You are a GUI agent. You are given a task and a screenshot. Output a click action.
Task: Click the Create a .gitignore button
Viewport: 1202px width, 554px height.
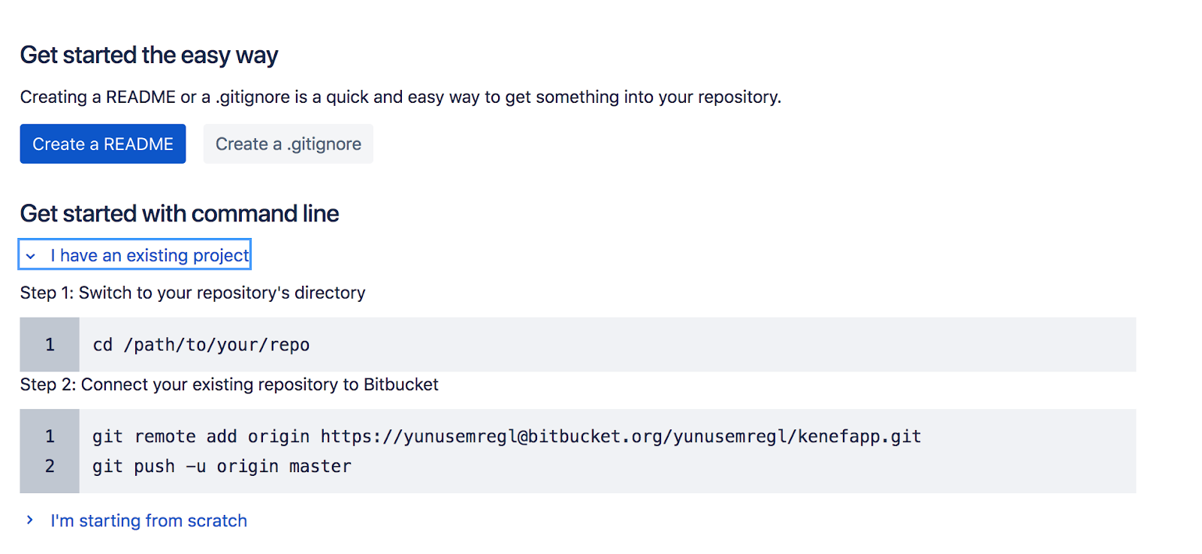(x=288, y=144)
